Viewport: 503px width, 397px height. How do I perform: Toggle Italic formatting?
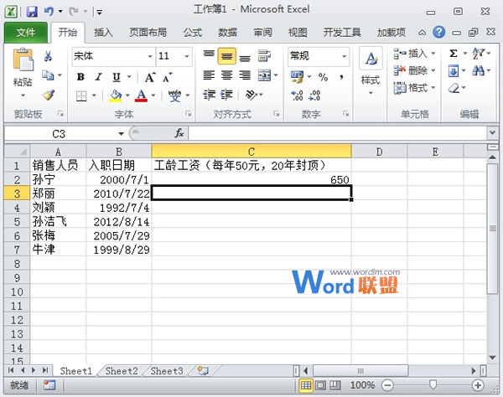click(x=98, y=77)
